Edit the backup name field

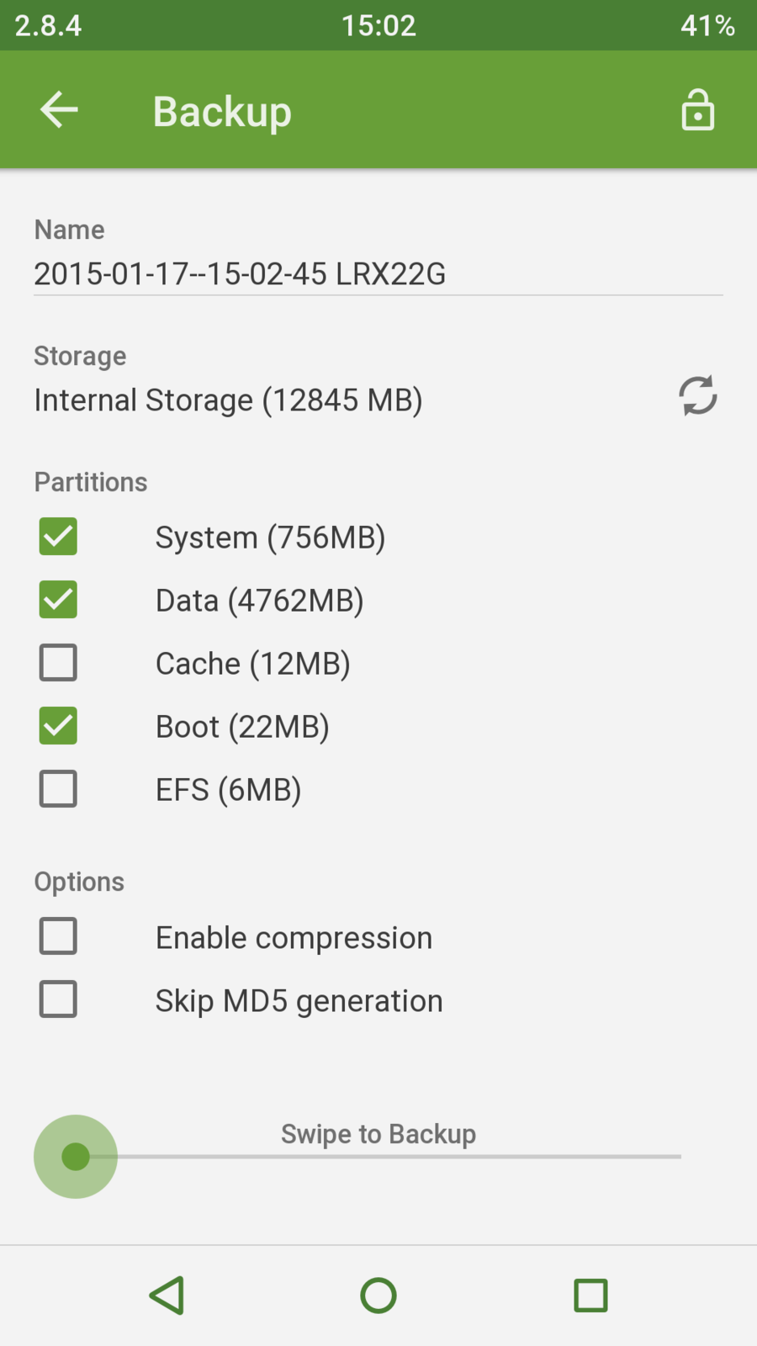(x=377, y=274)
